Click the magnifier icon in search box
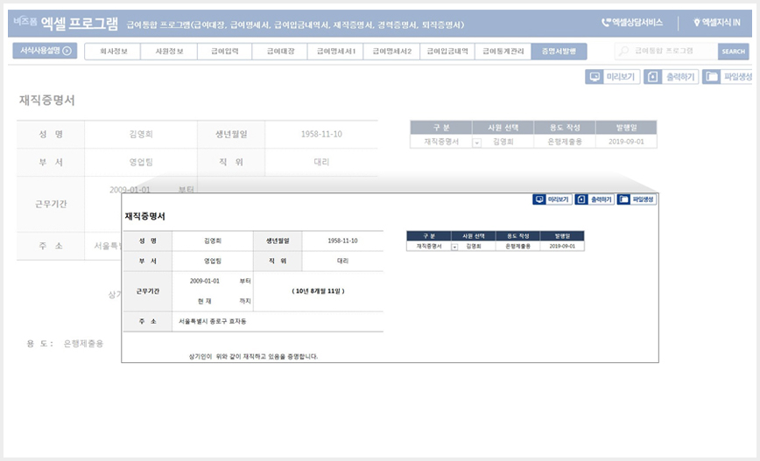760x461 pixels. click(x=623, y=51)
